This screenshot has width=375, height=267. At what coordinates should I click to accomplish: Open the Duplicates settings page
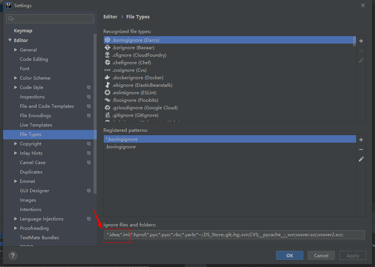tap(31, 172)
